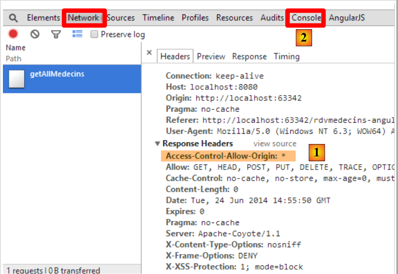Close the request details panel with the X
398x274 pixels.
(x=149, y=53)
